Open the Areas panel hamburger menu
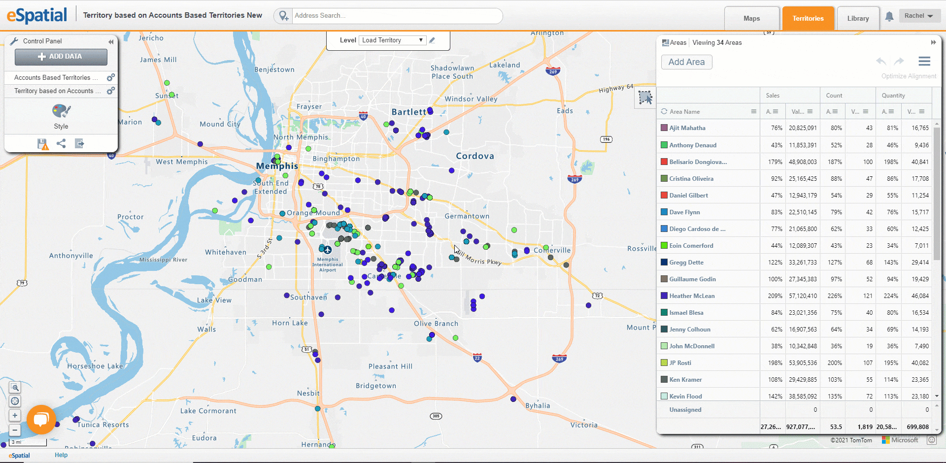The width and height of the screenshot is (946, 463). pyautogui.click(x=924, y=62)
